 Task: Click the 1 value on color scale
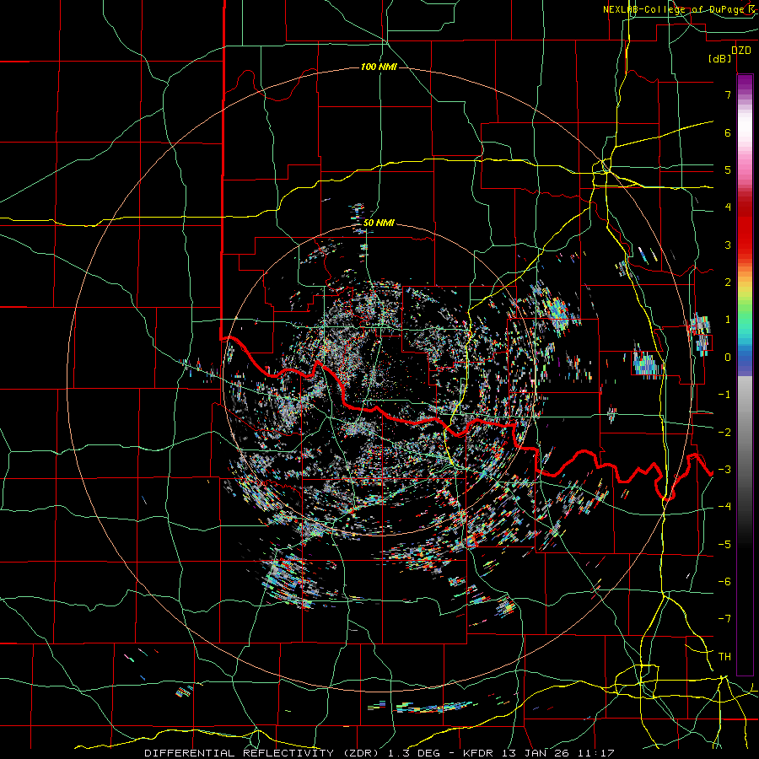[728, 320]
